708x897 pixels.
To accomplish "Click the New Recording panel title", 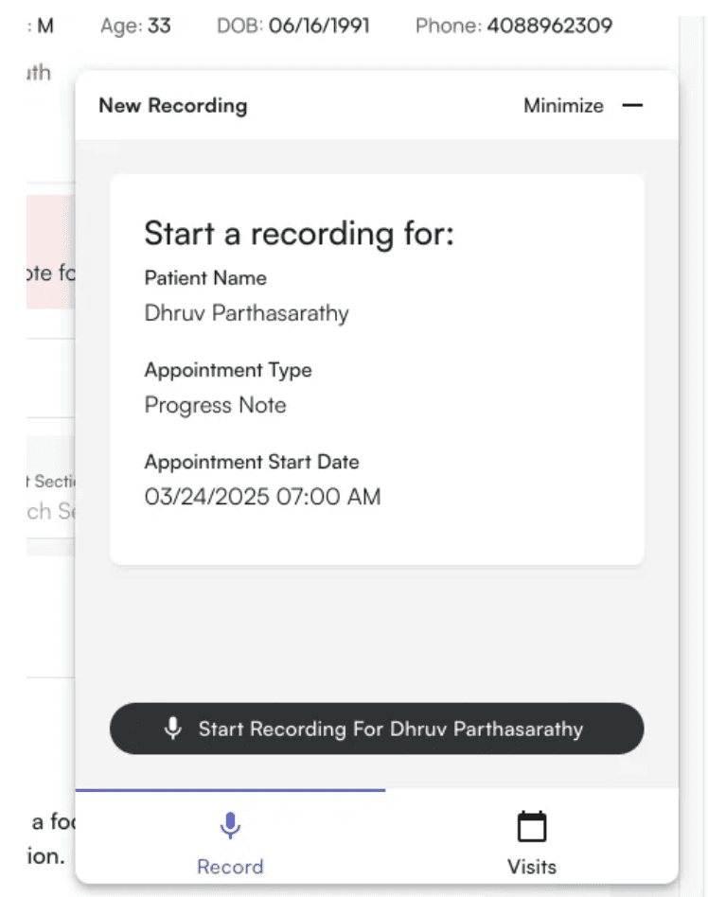I will [173, 106].
